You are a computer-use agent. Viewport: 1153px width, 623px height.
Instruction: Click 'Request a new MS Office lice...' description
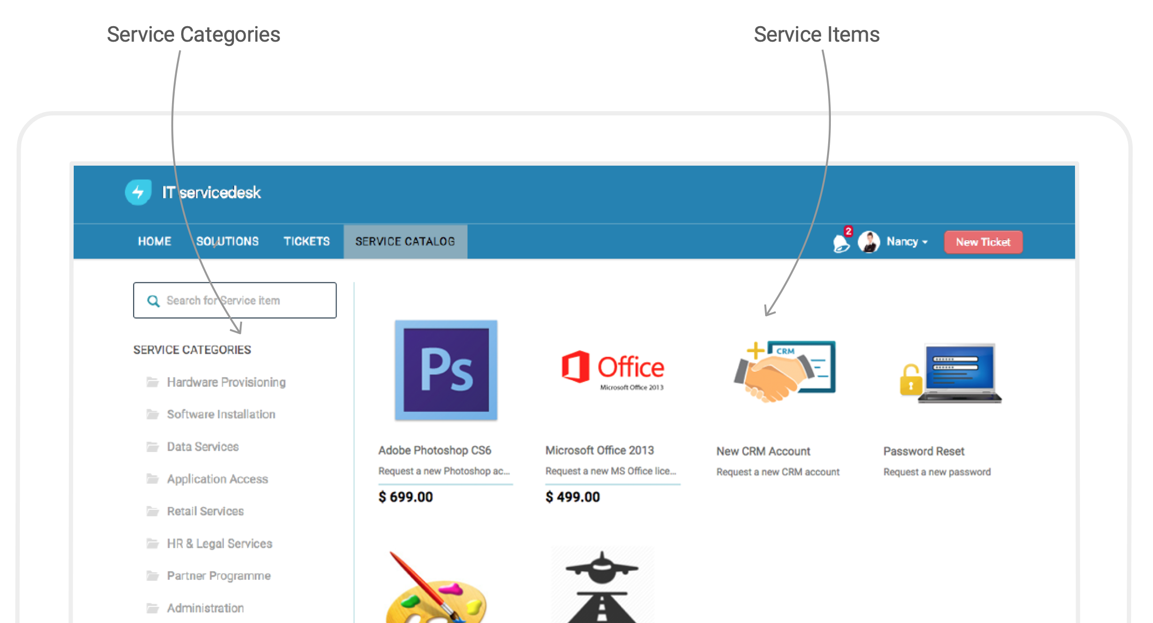tap(611, 471)
